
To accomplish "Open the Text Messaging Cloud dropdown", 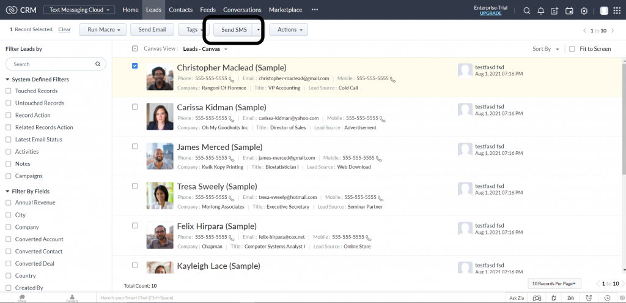I will [79, 10].
